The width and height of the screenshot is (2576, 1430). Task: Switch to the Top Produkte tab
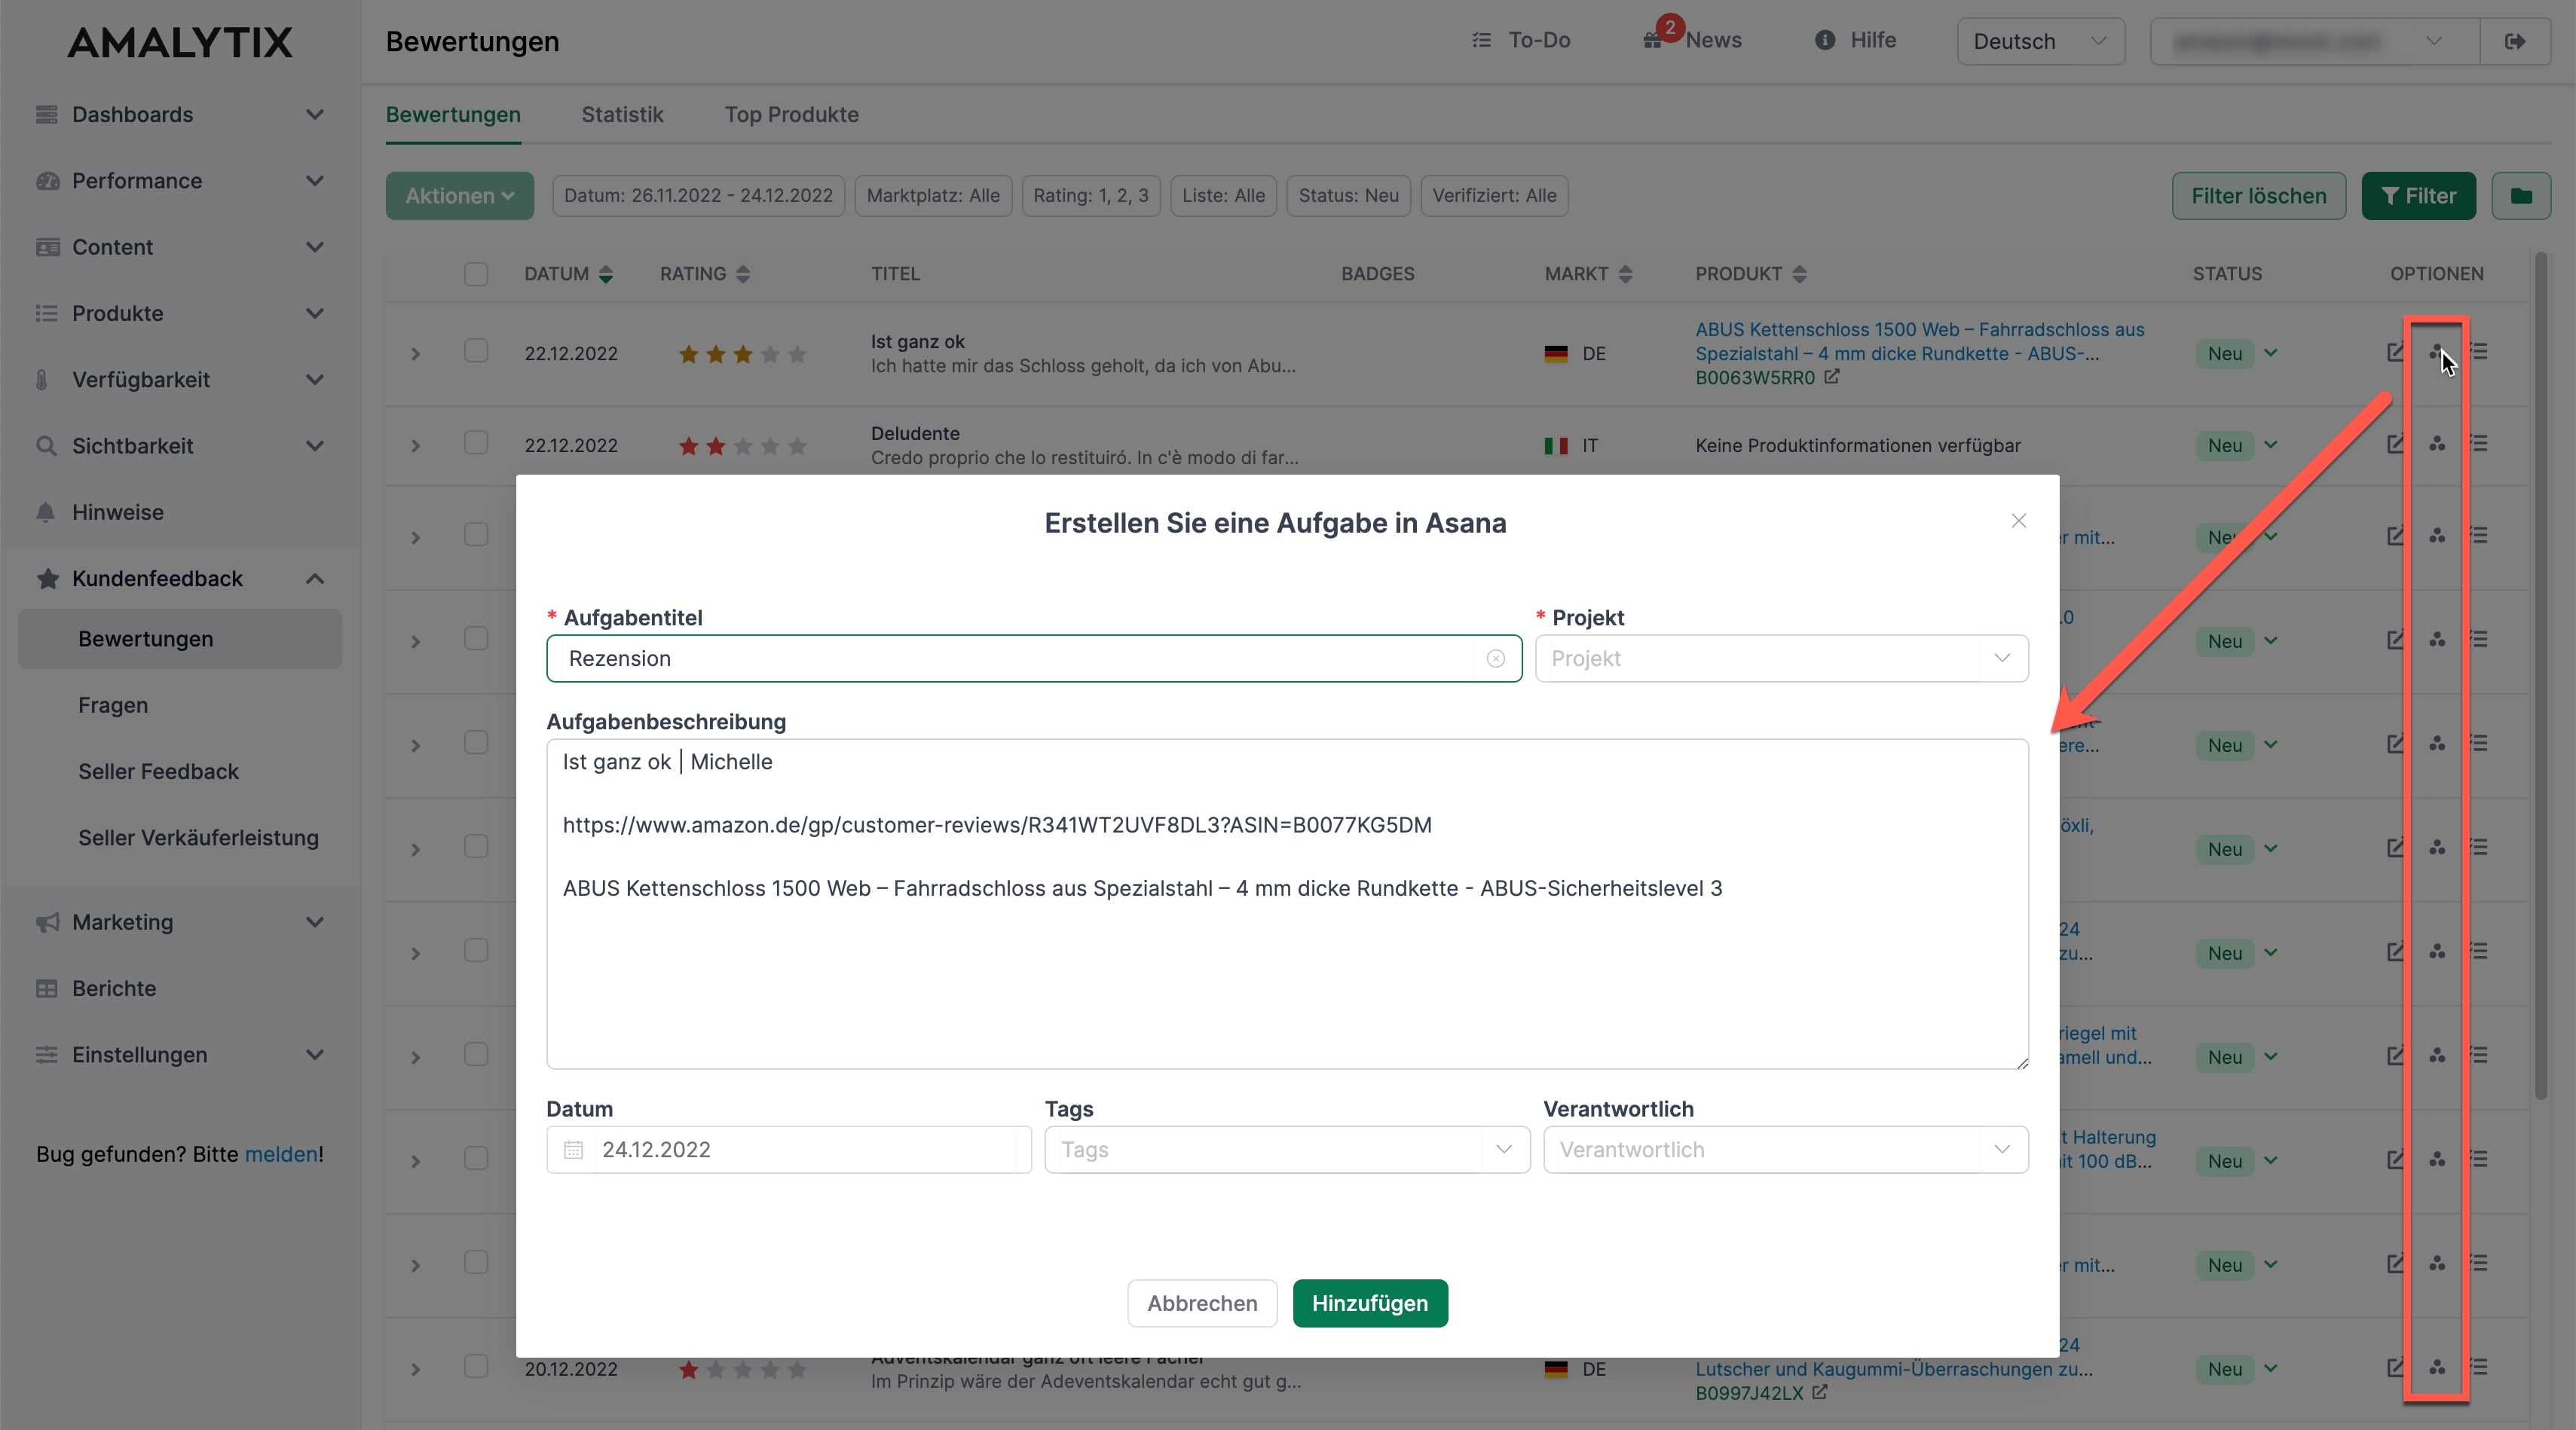tap(791, 114)
